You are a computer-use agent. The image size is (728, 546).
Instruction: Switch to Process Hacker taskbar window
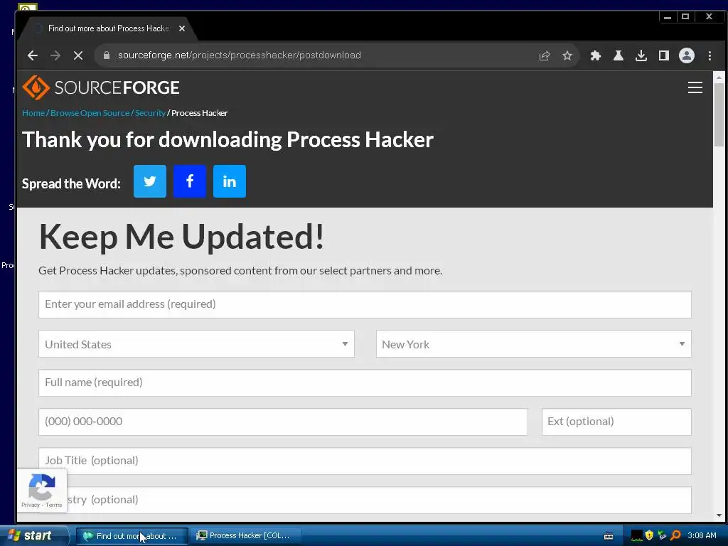click(x=245, y=536)
